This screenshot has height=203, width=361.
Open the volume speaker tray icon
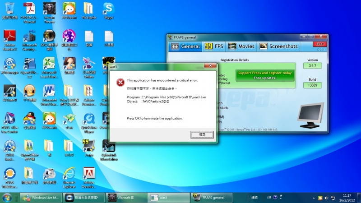(x=326, y=198)
